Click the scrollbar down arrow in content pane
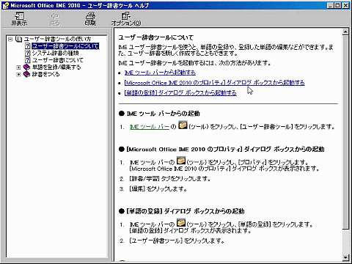This screenshot has height=264, width=352. coord(345,257)
